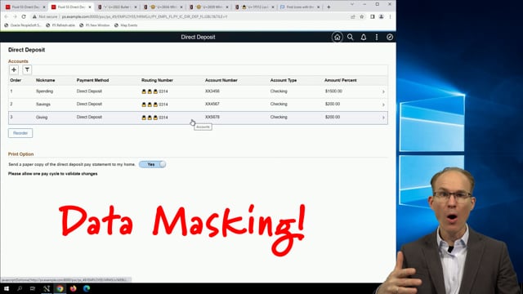Open a new browser tab
The height and width of the screenshot is (294, 523).
click(329, 7)
